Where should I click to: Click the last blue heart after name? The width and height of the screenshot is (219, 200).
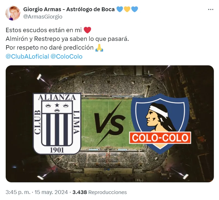(134, 9)
